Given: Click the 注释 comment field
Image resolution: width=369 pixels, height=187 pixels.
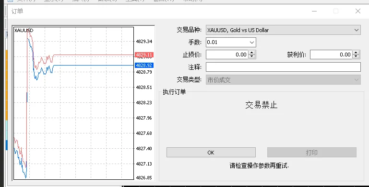Looking at the screenshot, I should 283,67.
